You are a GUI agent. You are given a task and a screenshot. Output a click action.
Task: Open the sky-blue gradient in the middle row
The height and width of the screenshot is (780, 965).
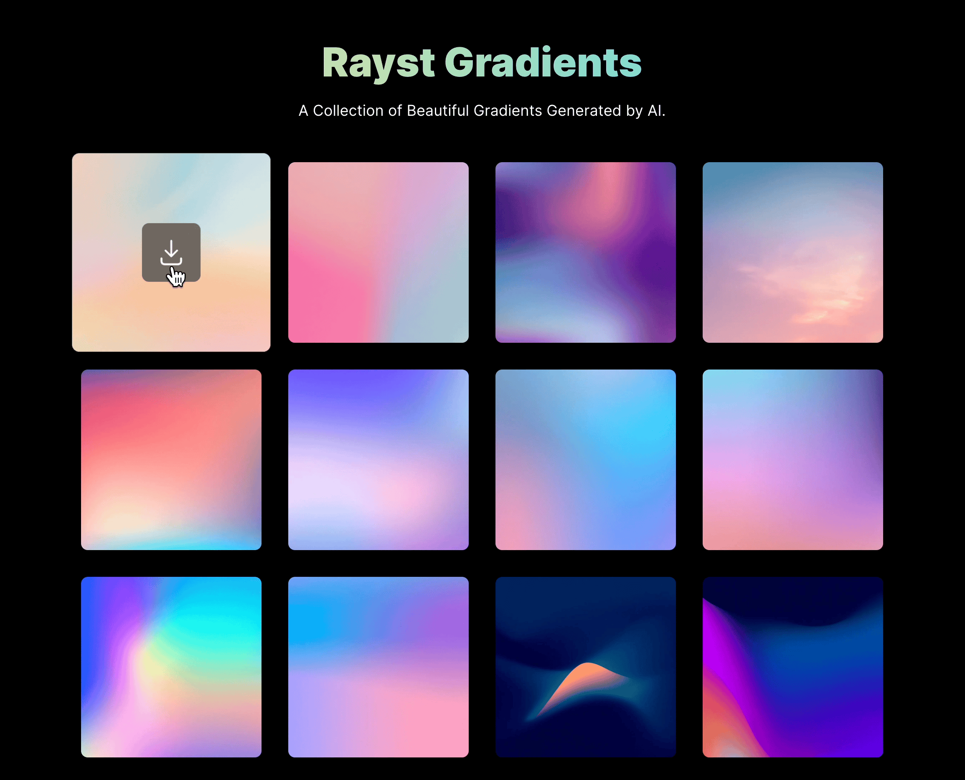tap(585, 460)
